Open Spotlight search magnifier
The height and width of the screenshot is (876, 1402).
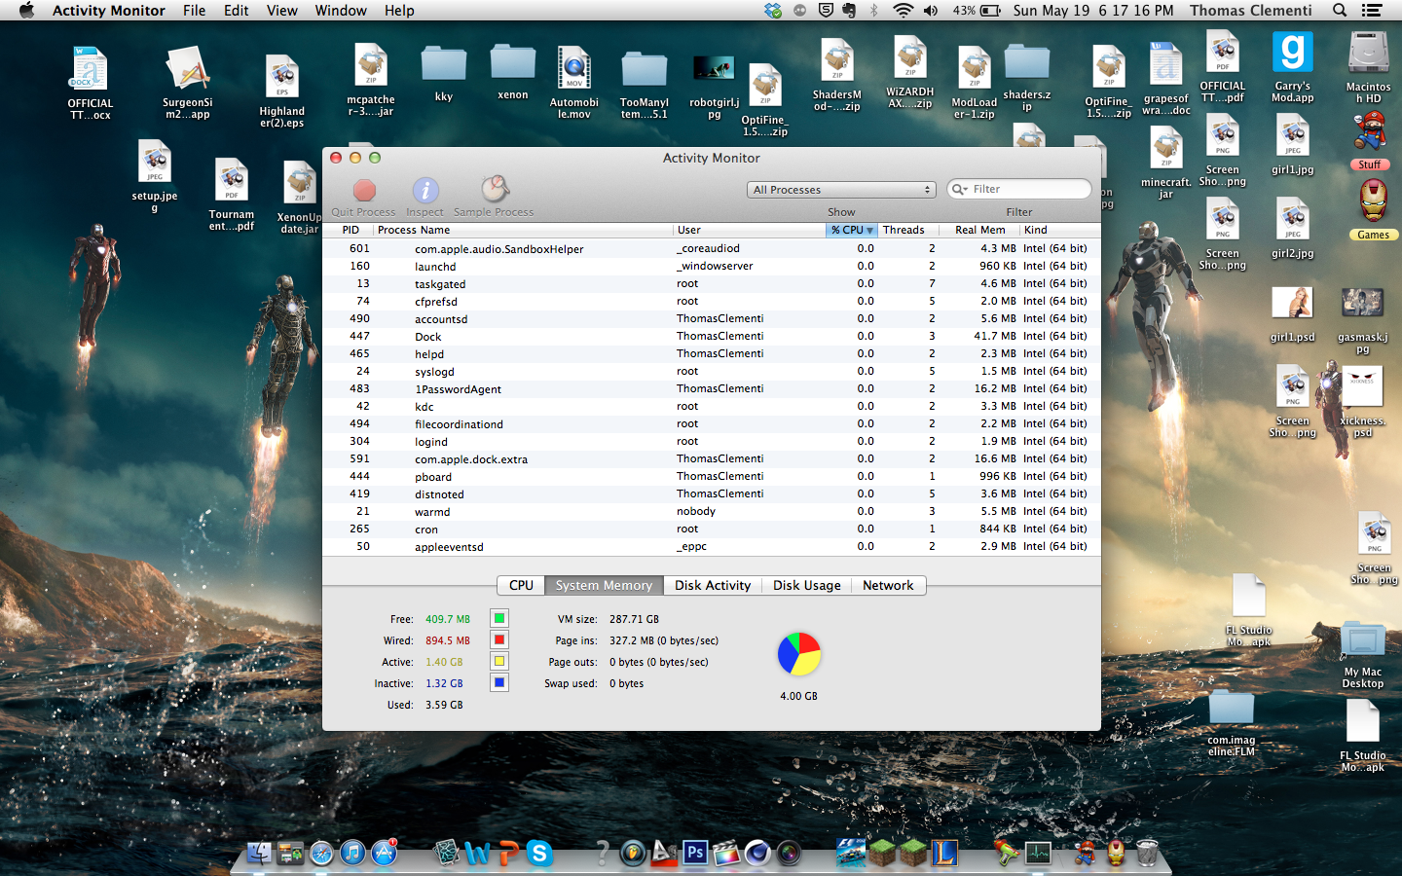1340,11
